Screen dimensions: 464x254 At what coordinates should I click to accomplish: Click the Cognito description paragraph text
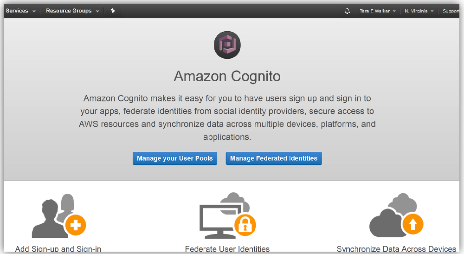pos(227,118)
